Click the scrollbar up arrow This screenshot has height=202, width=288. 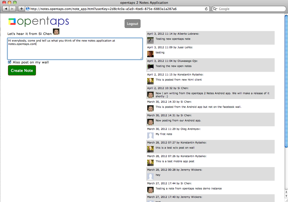[x=286, y=192]
